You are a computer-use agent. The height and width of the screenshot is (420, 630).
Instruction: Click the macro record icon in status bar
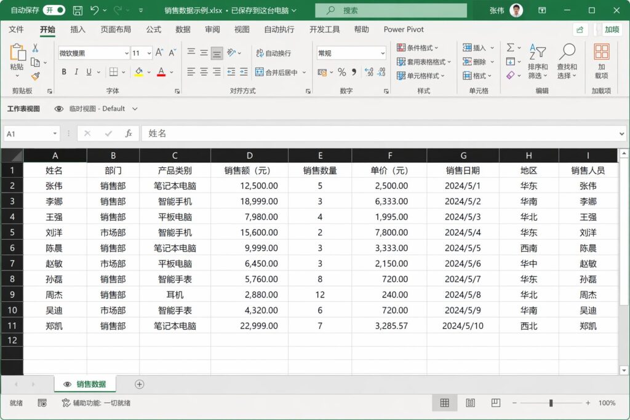[x=42, y=403]
